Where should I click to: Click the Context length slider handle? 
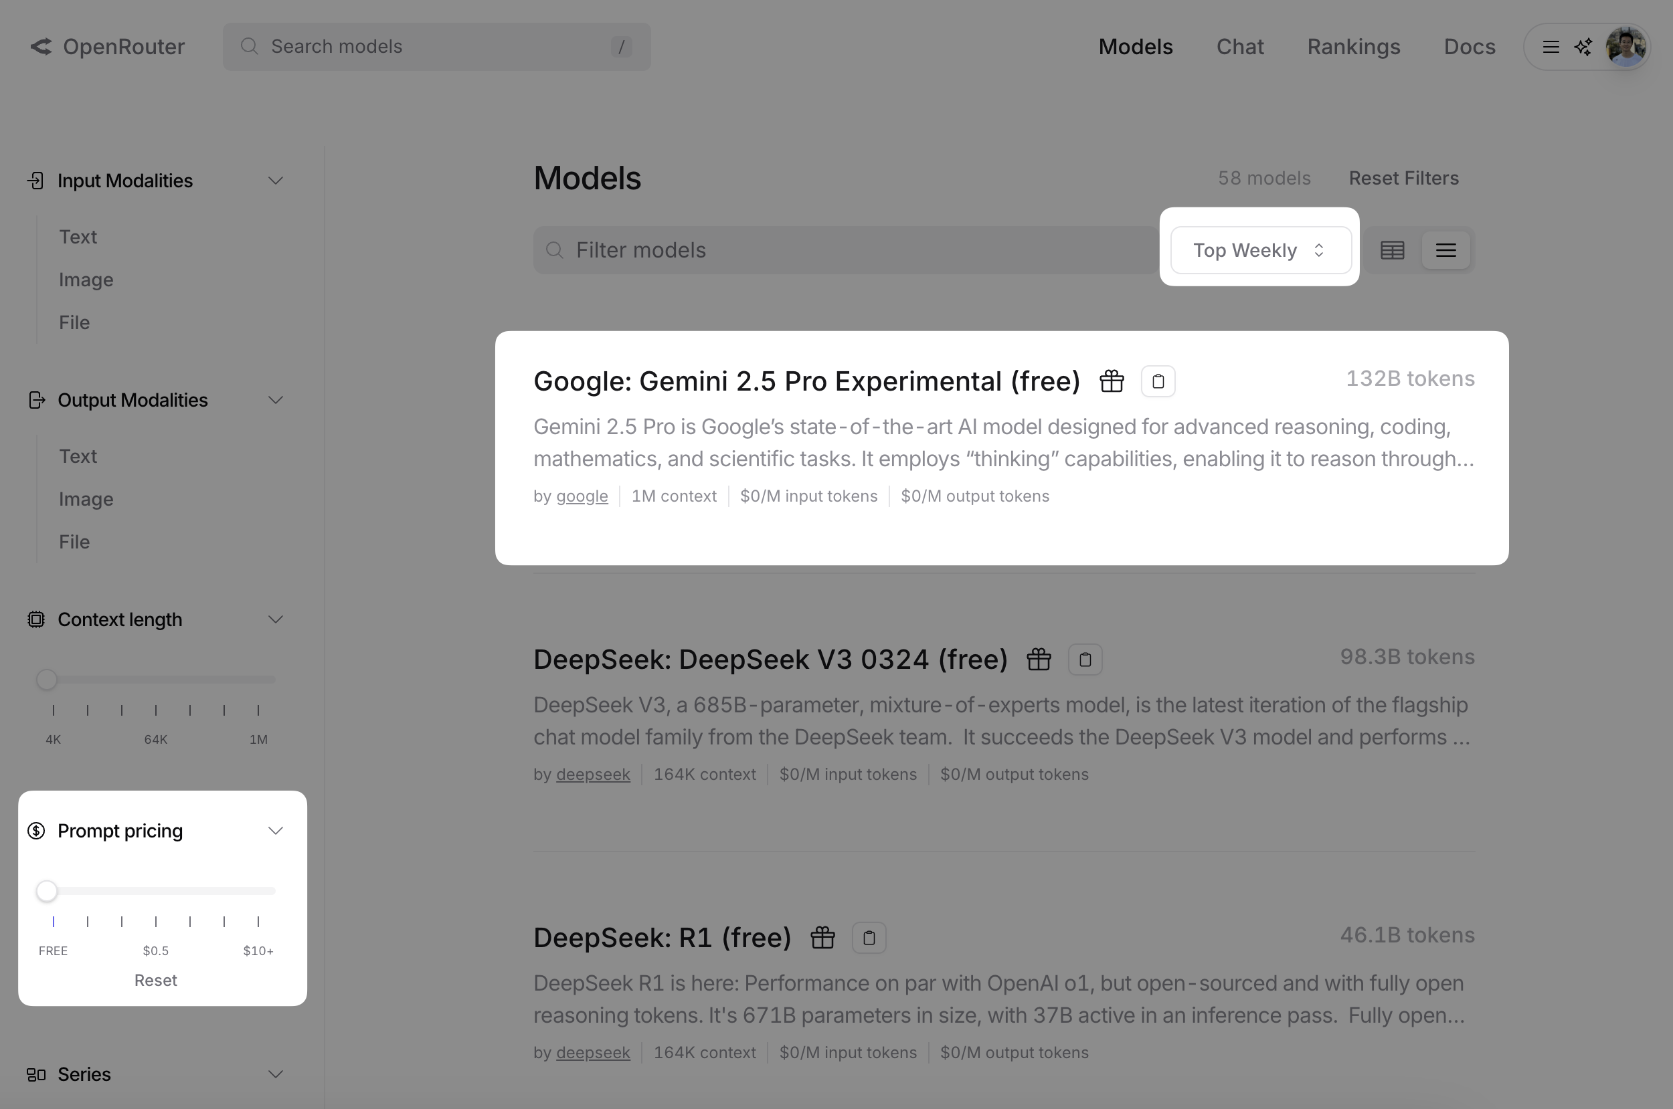(x=47, y=680)
